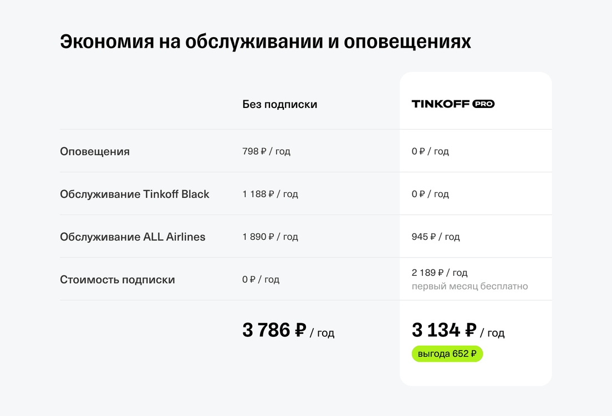
Task: Select 'Обслуживание Tinkoff Black' row label
Action: [x=135, y=194]
